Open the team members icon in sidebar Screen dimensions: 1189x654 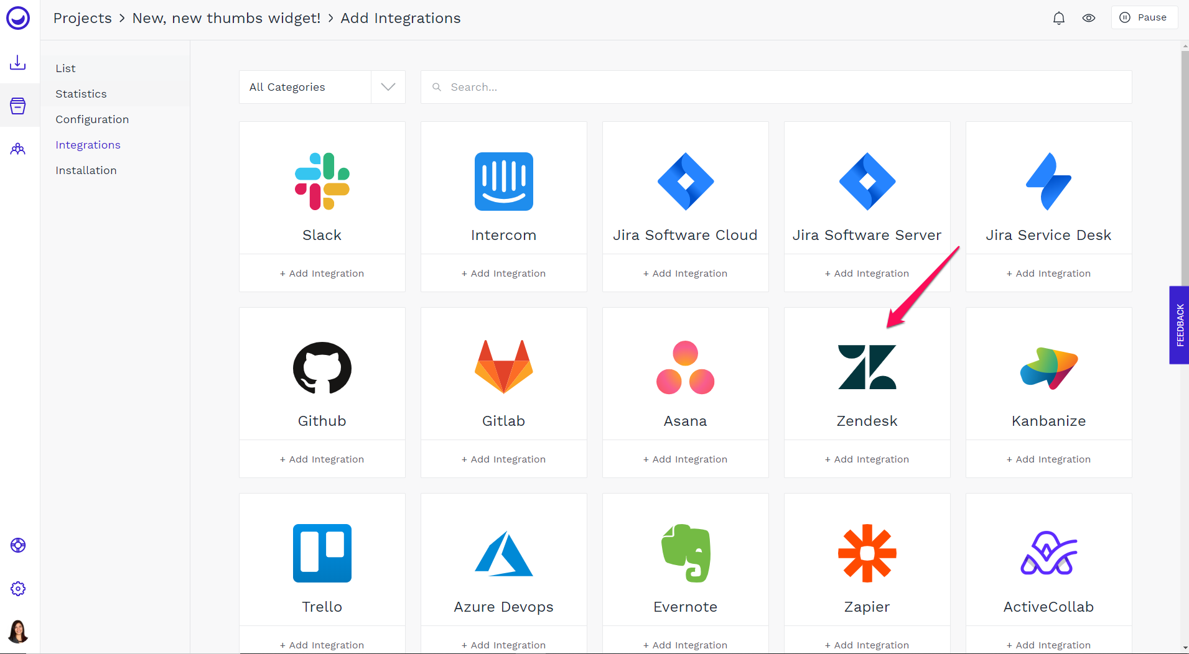tap(18, 149)
